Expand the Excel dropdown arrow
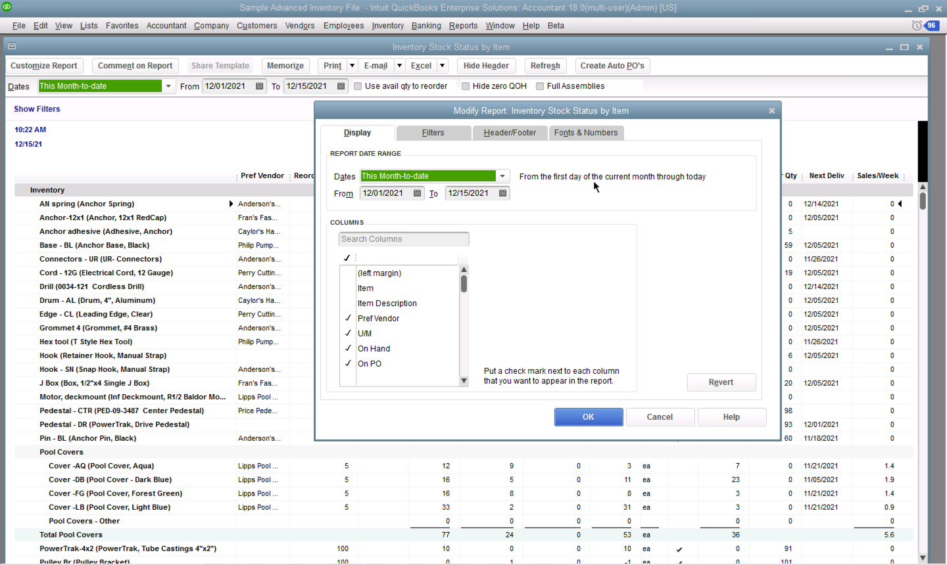 (443, 66)
